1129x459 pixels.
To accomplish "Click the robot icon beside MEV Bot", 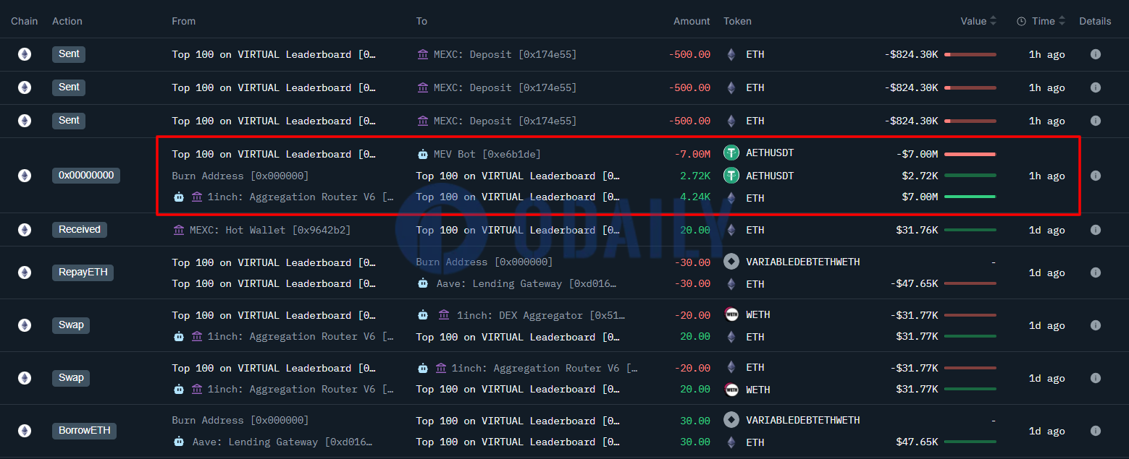I will [423, 154].
